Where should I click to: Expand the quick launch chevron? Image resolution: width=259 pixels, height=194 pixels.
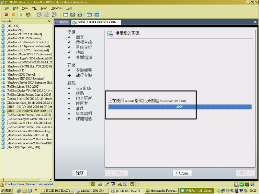click(x=36, y=190)
